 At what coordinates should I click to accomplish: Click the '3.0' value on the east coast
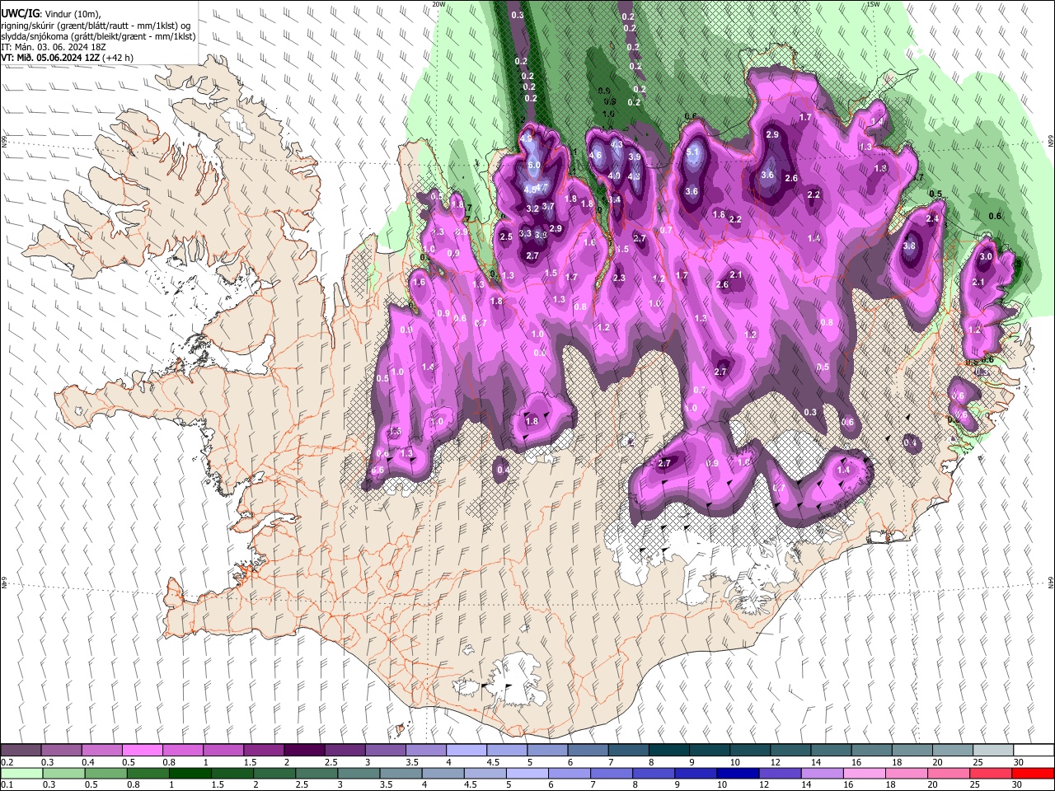[985, 257]
